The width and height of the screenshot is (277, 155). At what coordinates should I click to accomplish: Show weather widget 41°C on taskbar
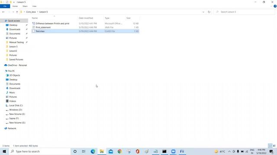point(220,152)
